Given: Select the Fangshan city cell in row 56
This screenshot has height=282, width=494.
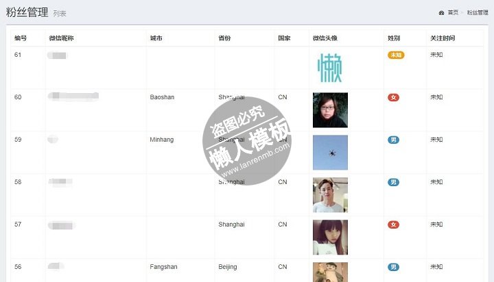Looking at the screenshot, I should click(x=163, y=267).
